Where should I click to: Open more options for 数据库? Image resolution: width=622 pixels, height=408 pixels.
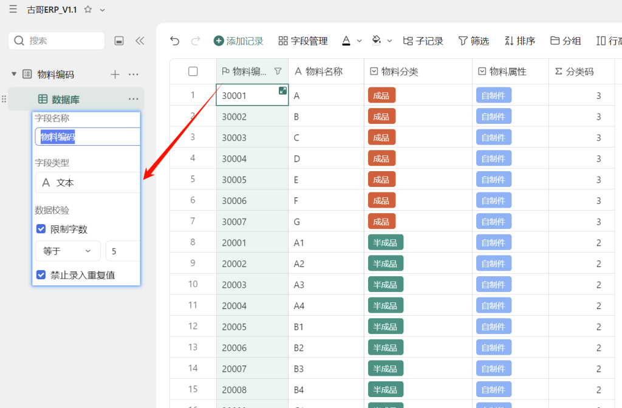pyautogui.click(x=134, y=99)
